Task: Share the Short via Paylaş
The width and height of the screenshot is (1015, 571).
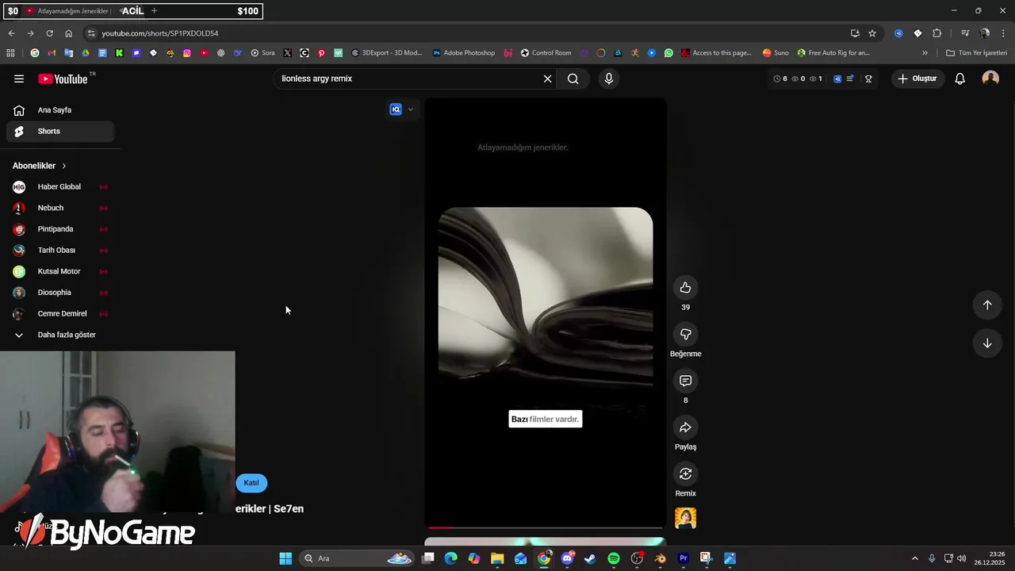Action: tap(685, 427)
